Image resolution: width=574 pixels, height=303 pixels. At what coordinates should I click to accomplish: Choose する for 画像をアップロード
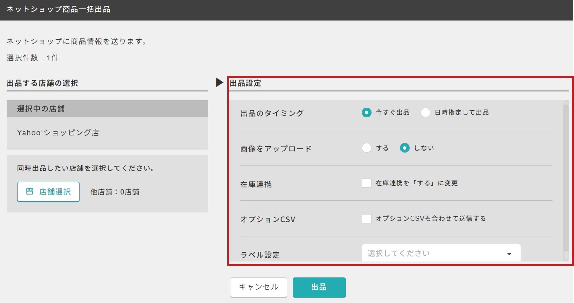[366, 148]
